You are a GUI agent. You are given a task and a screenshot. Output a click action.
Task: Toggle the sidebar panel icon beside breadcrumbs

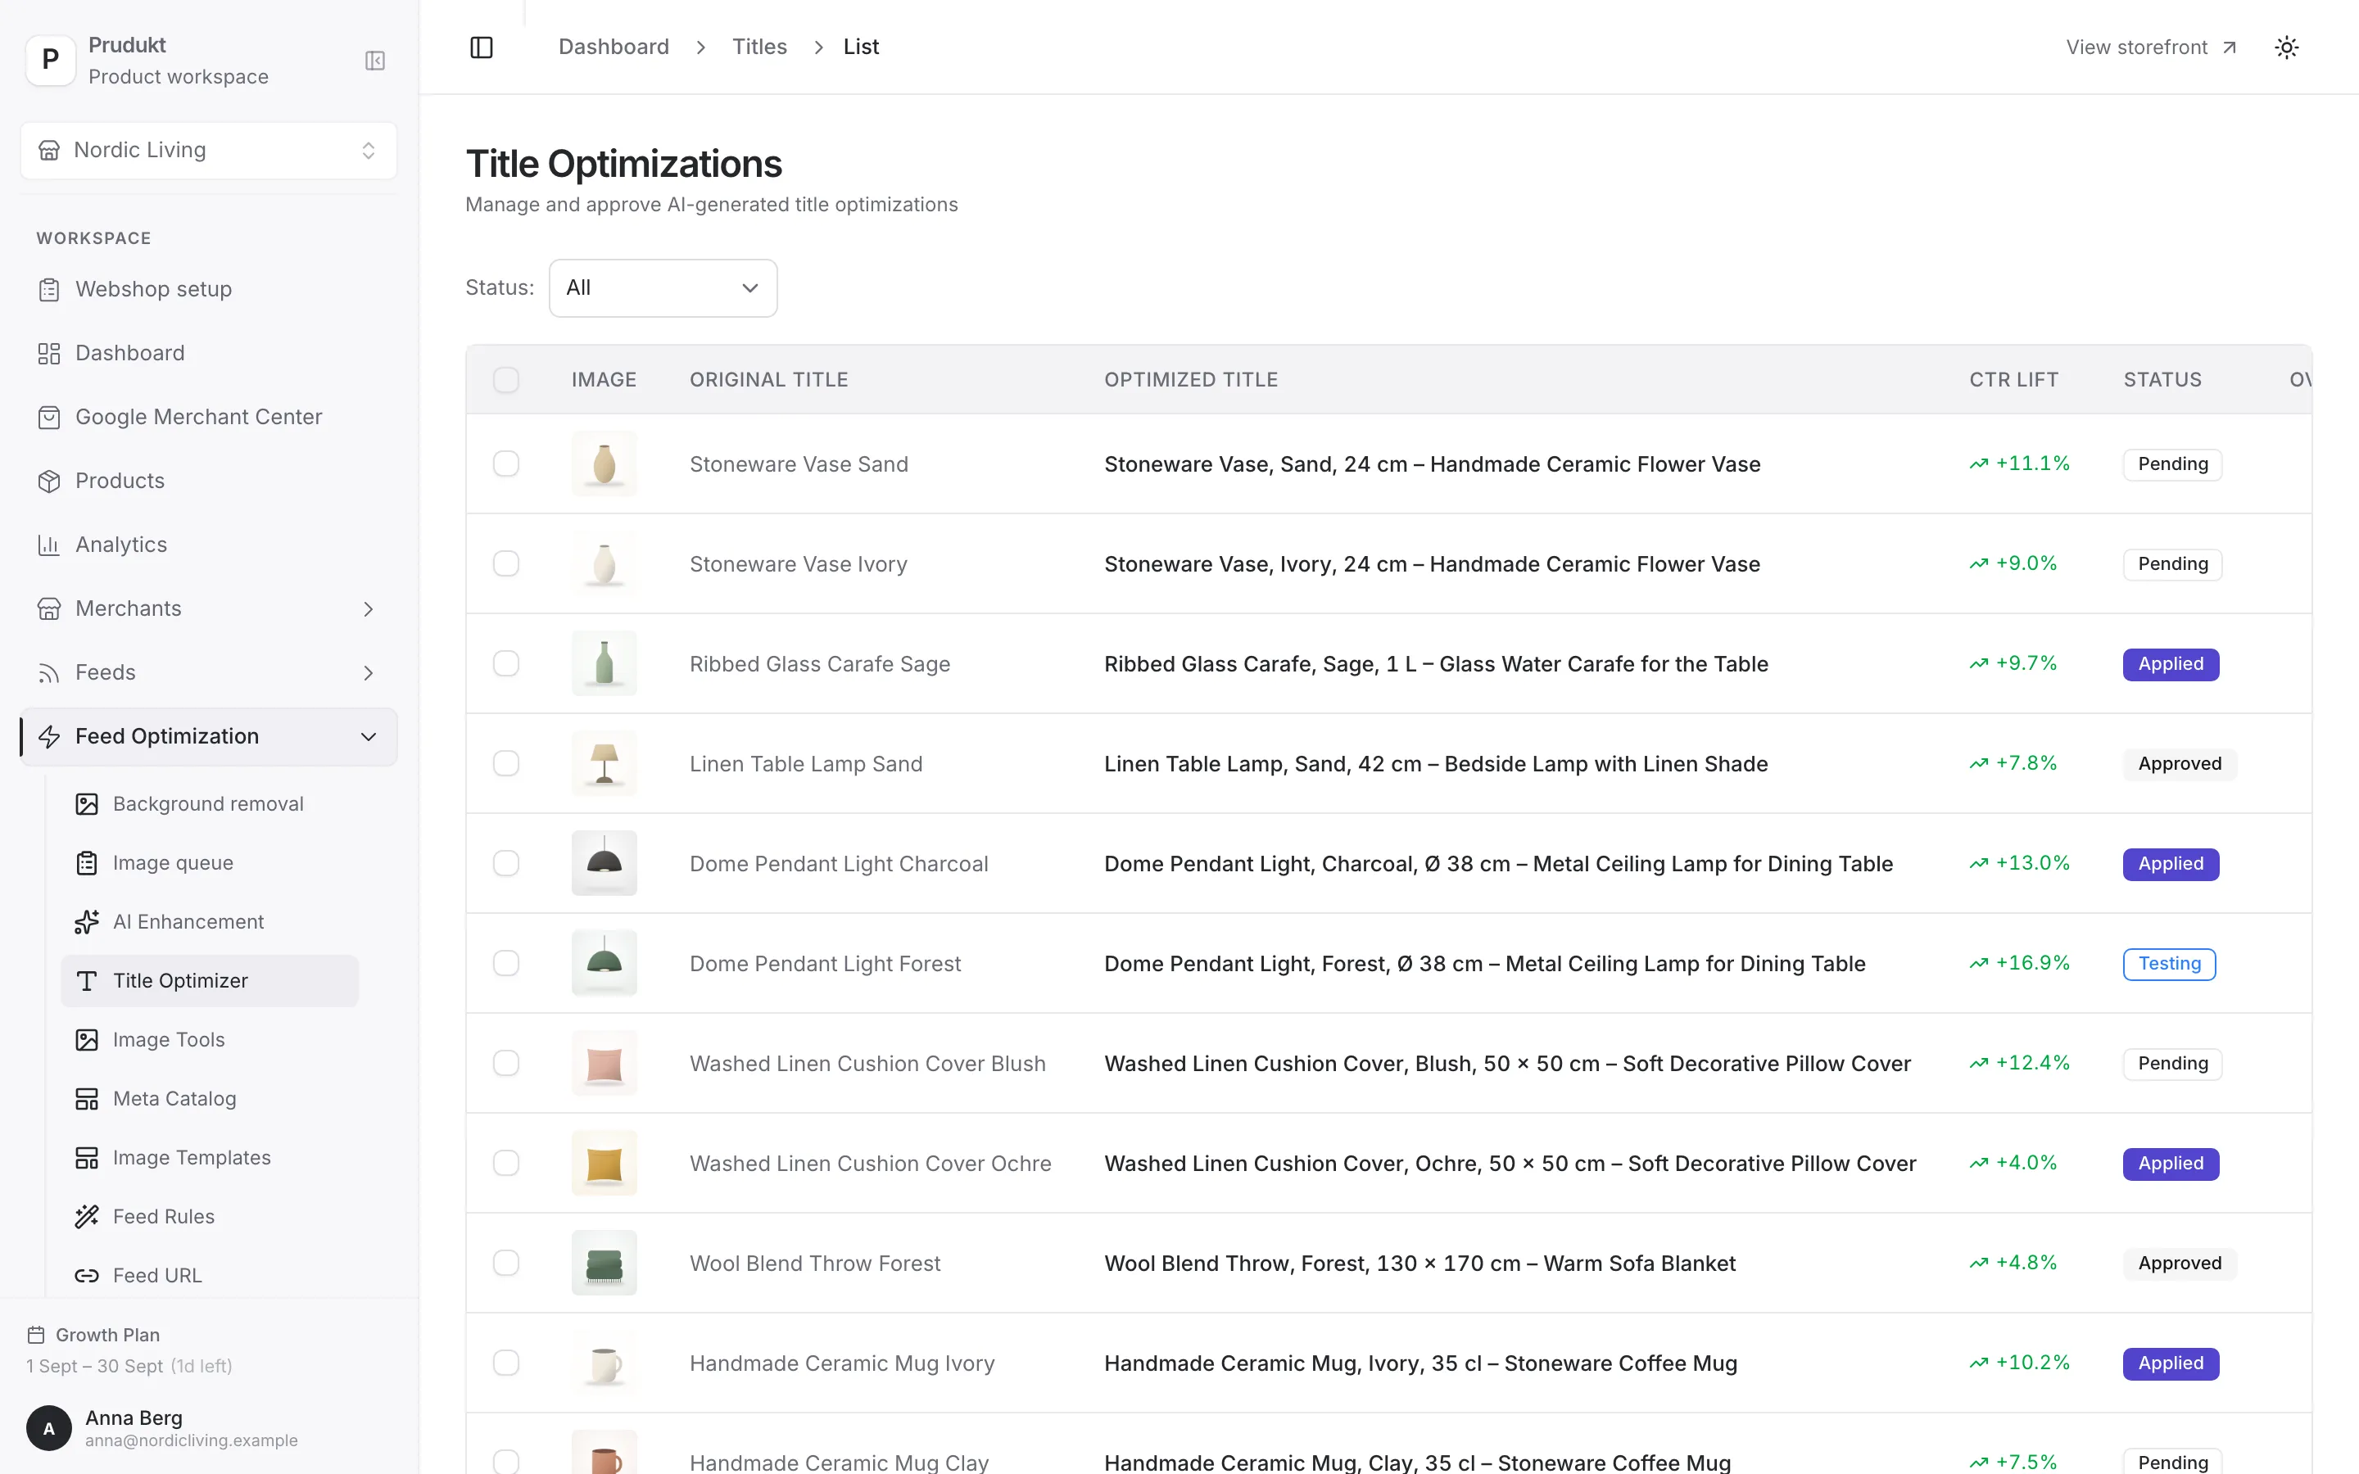pyautogui.click(x=482, y=47)
